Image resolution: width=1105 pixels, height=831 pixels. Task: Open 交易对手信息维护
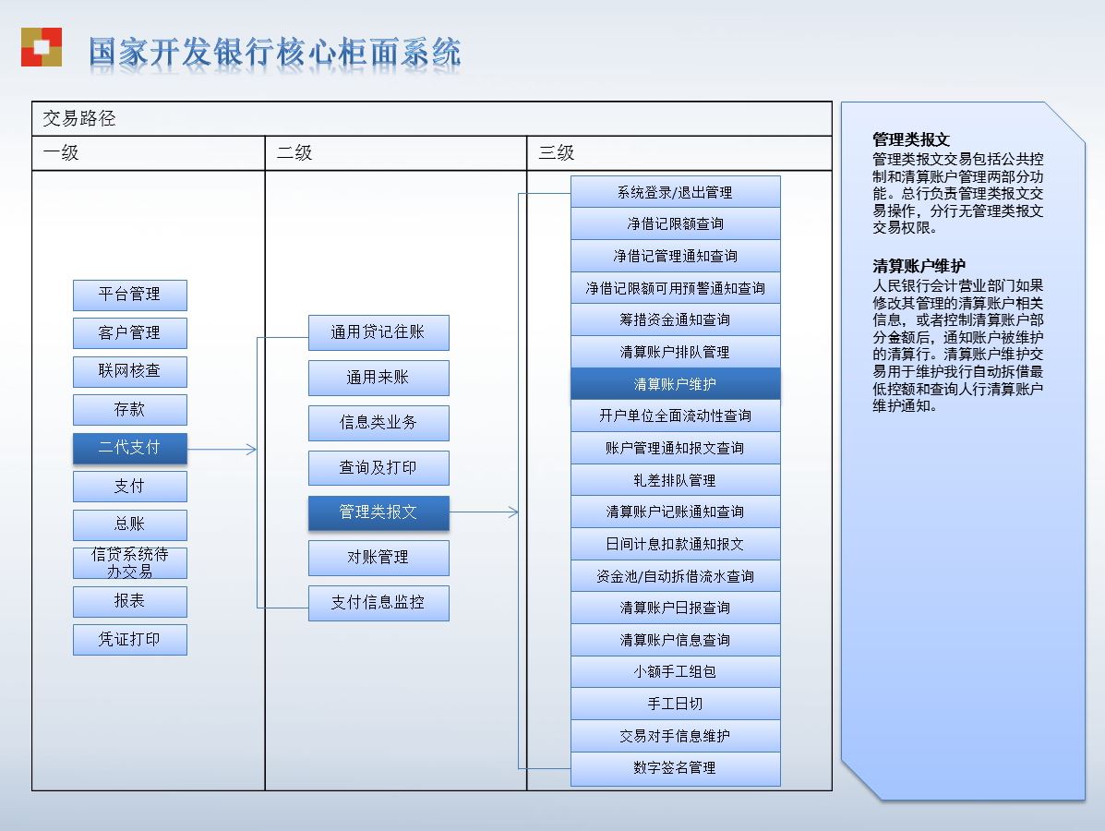click(x=675, y=736)
